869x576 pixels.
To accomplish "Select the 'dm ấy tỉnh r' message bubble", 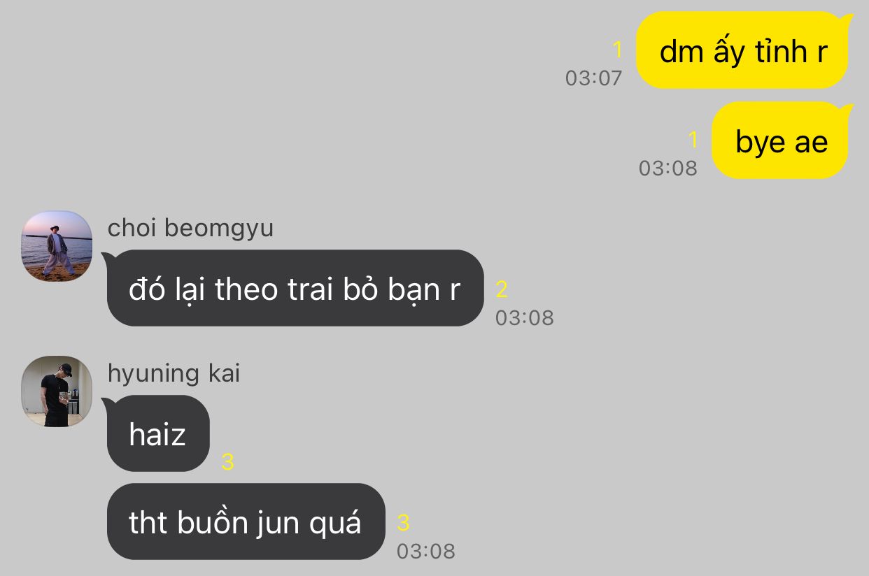I will 742,50.
